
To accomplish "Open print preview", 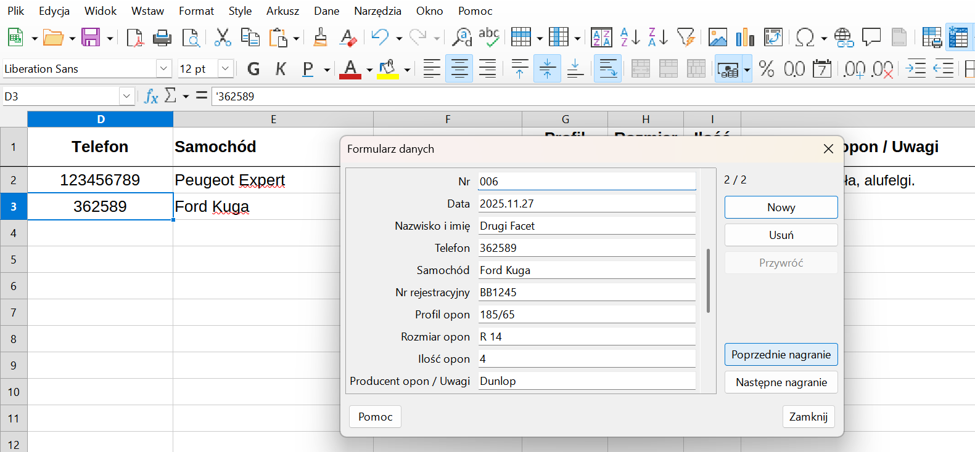I will point(191,38).
